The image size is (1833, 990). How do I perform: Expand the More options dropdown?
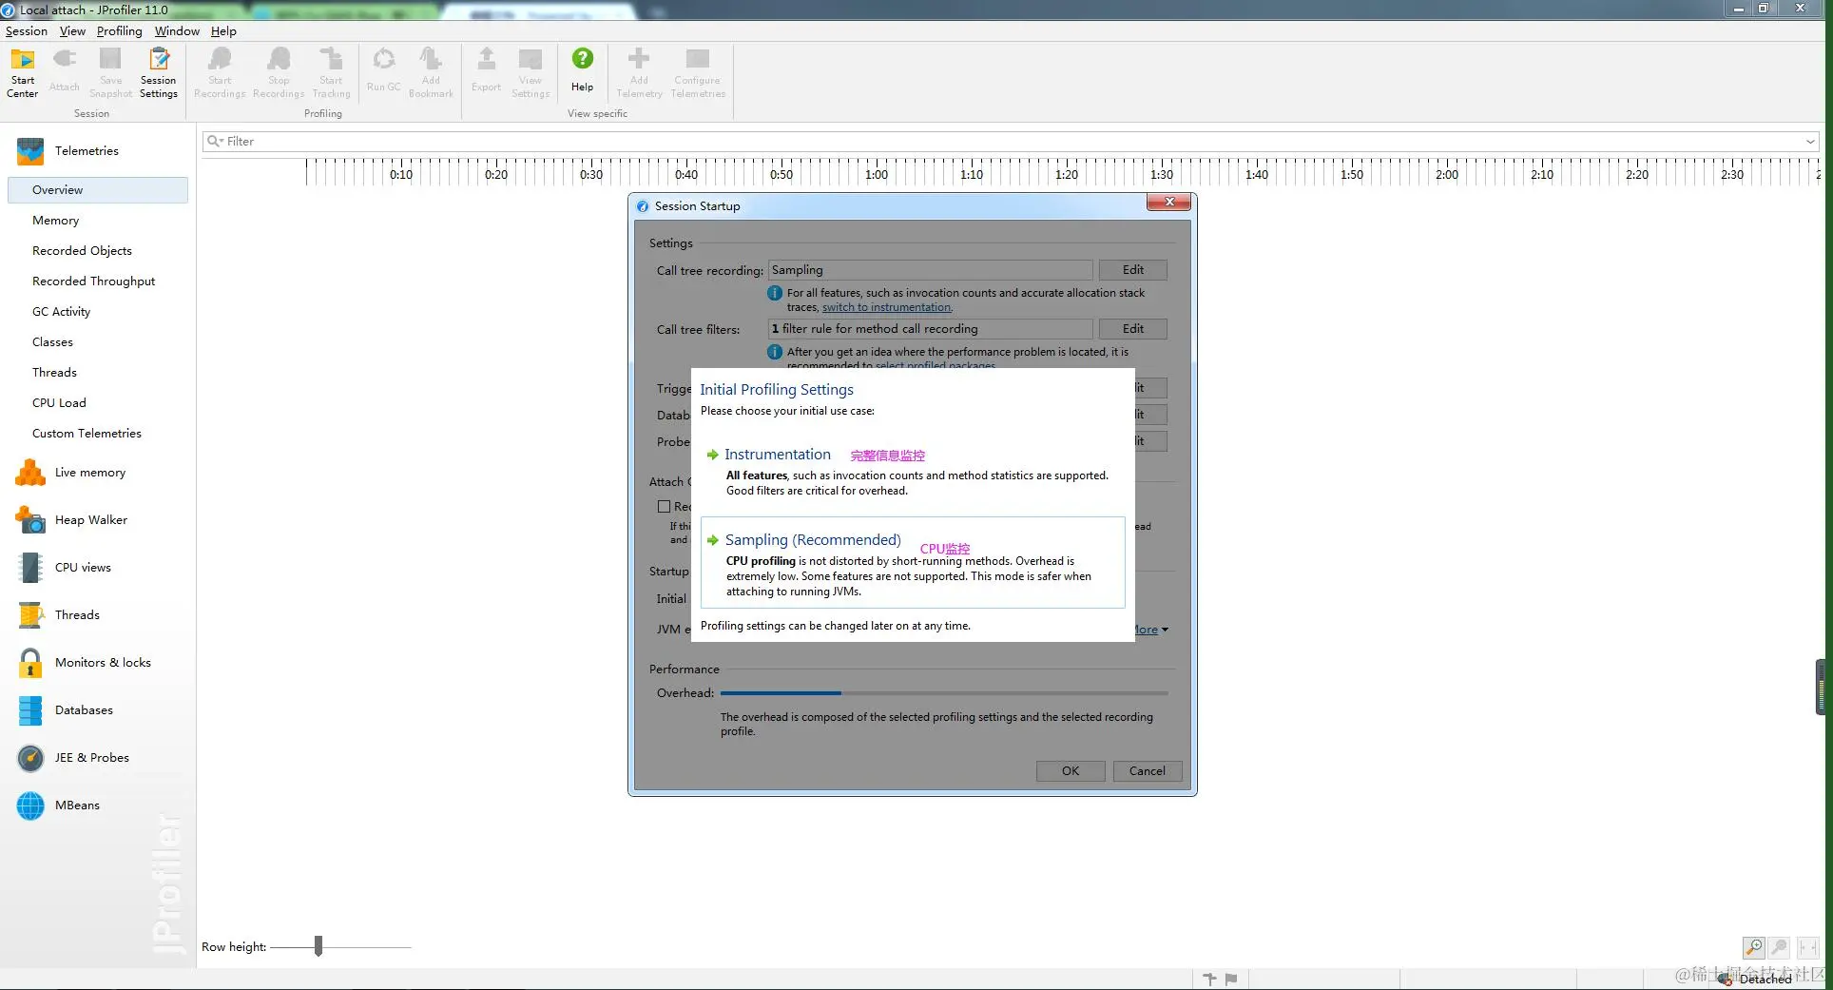tap(1150, 630)
